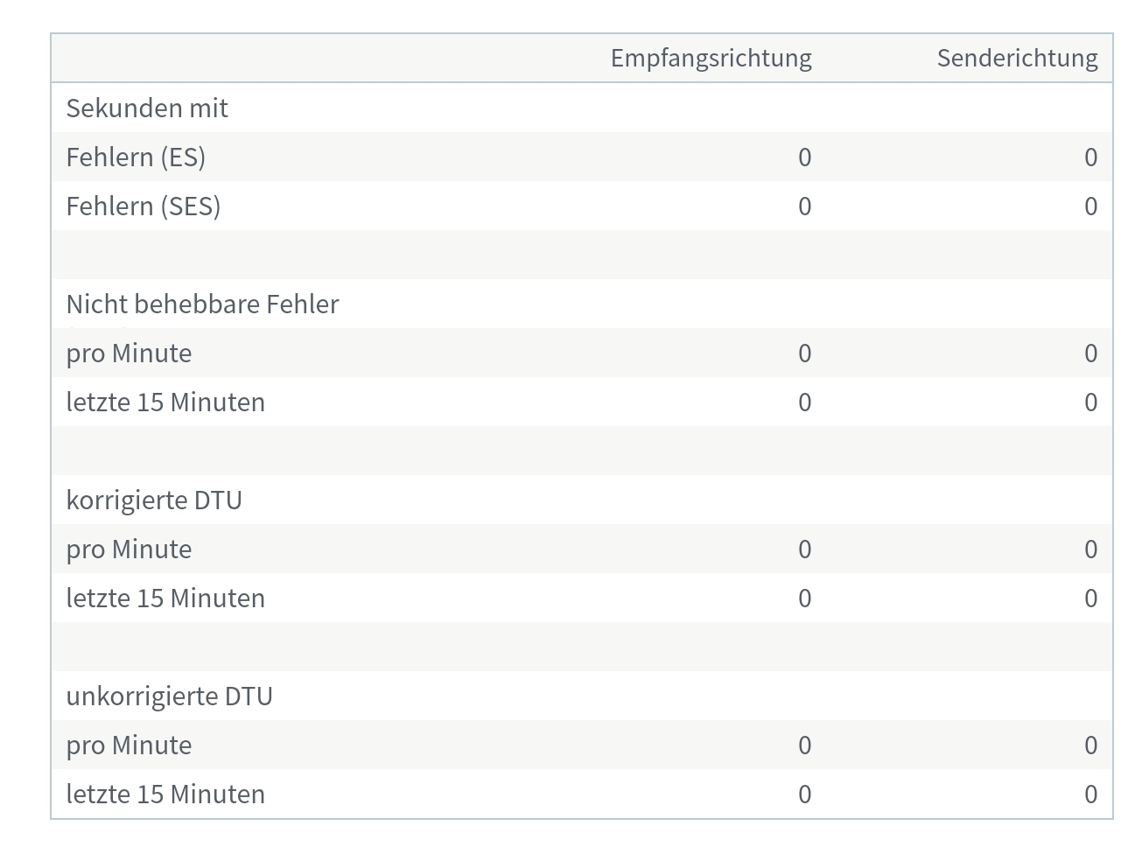Screen dimensions: 1135x861
Task: Select Empfangsrichtung value for Fehlern (SES)
Action: [x=804, y=206]
